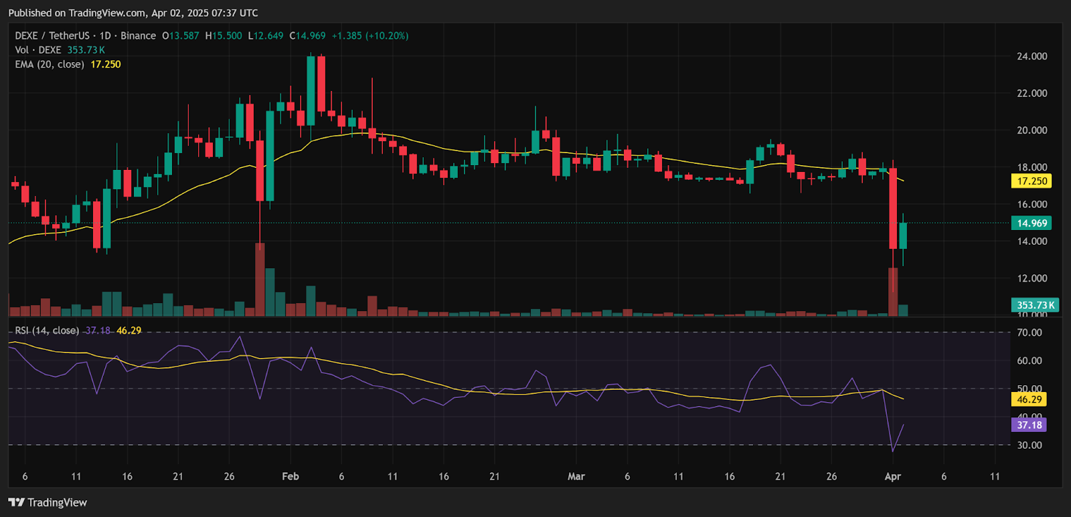The image size is (1071, 517).
Task: Click the TradingView logo at bottom left
Action: pos(48,502)
